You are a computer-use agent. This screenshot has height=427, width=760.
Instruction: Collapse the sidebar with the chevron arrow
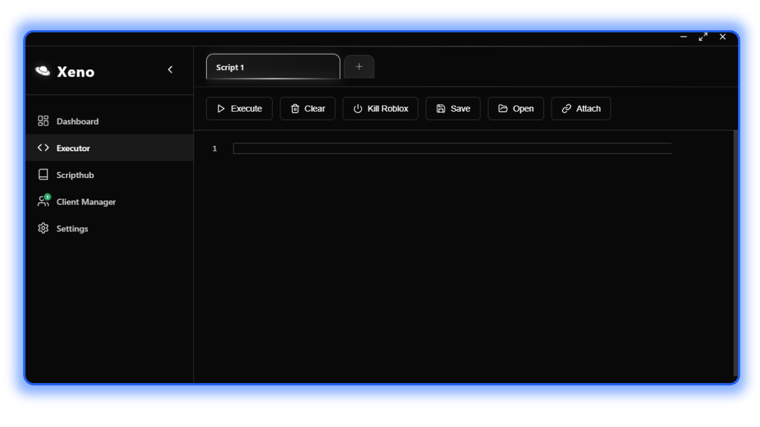pos(170,70)
